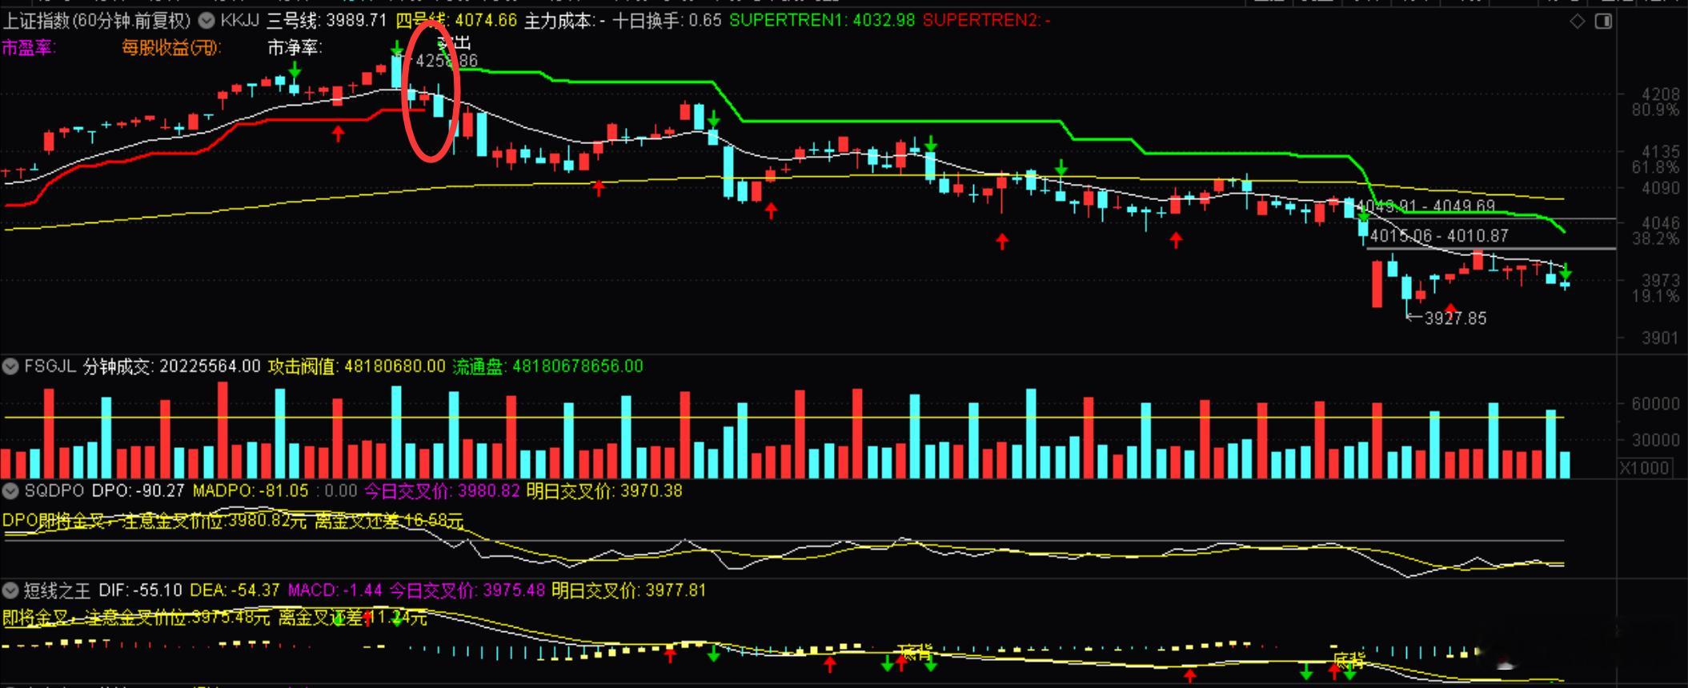1688x688 pixels.
Task: Toggle the side panel layout icon
Action: tap(1603, 22)
